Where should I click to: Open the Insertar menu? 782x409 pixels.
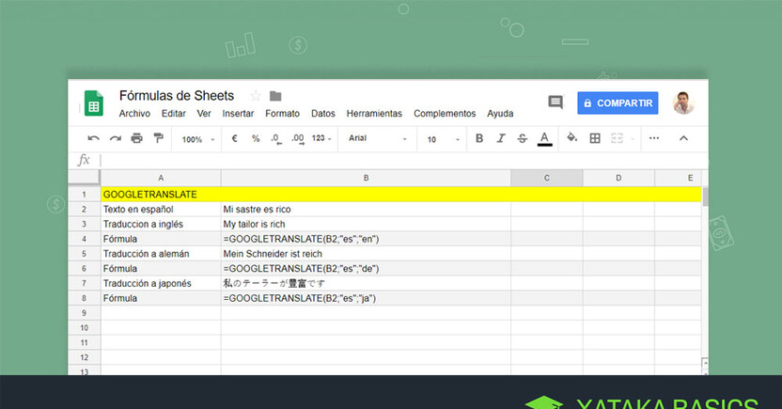click(x=238, y=114)
